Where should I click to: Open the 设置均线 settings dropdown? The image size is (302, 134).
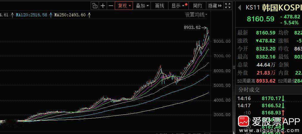[x=196, y=15]
